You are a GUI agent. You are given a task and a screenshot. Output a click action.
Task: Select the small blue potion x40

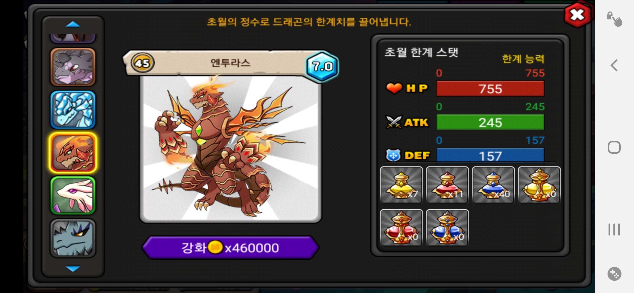click(493, 185)
